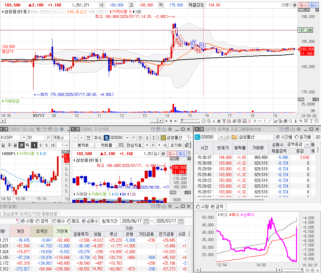Open the 주식 dropdown in 주식차트 toolbar
321x273 pixels.
tap(97, 138)
